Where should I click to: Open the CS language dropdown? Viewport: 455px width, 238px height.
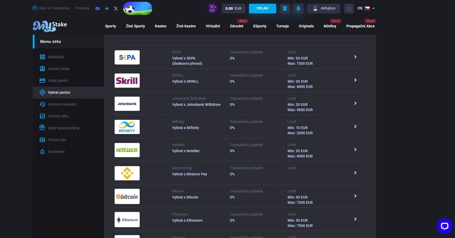tap(366, 8)
